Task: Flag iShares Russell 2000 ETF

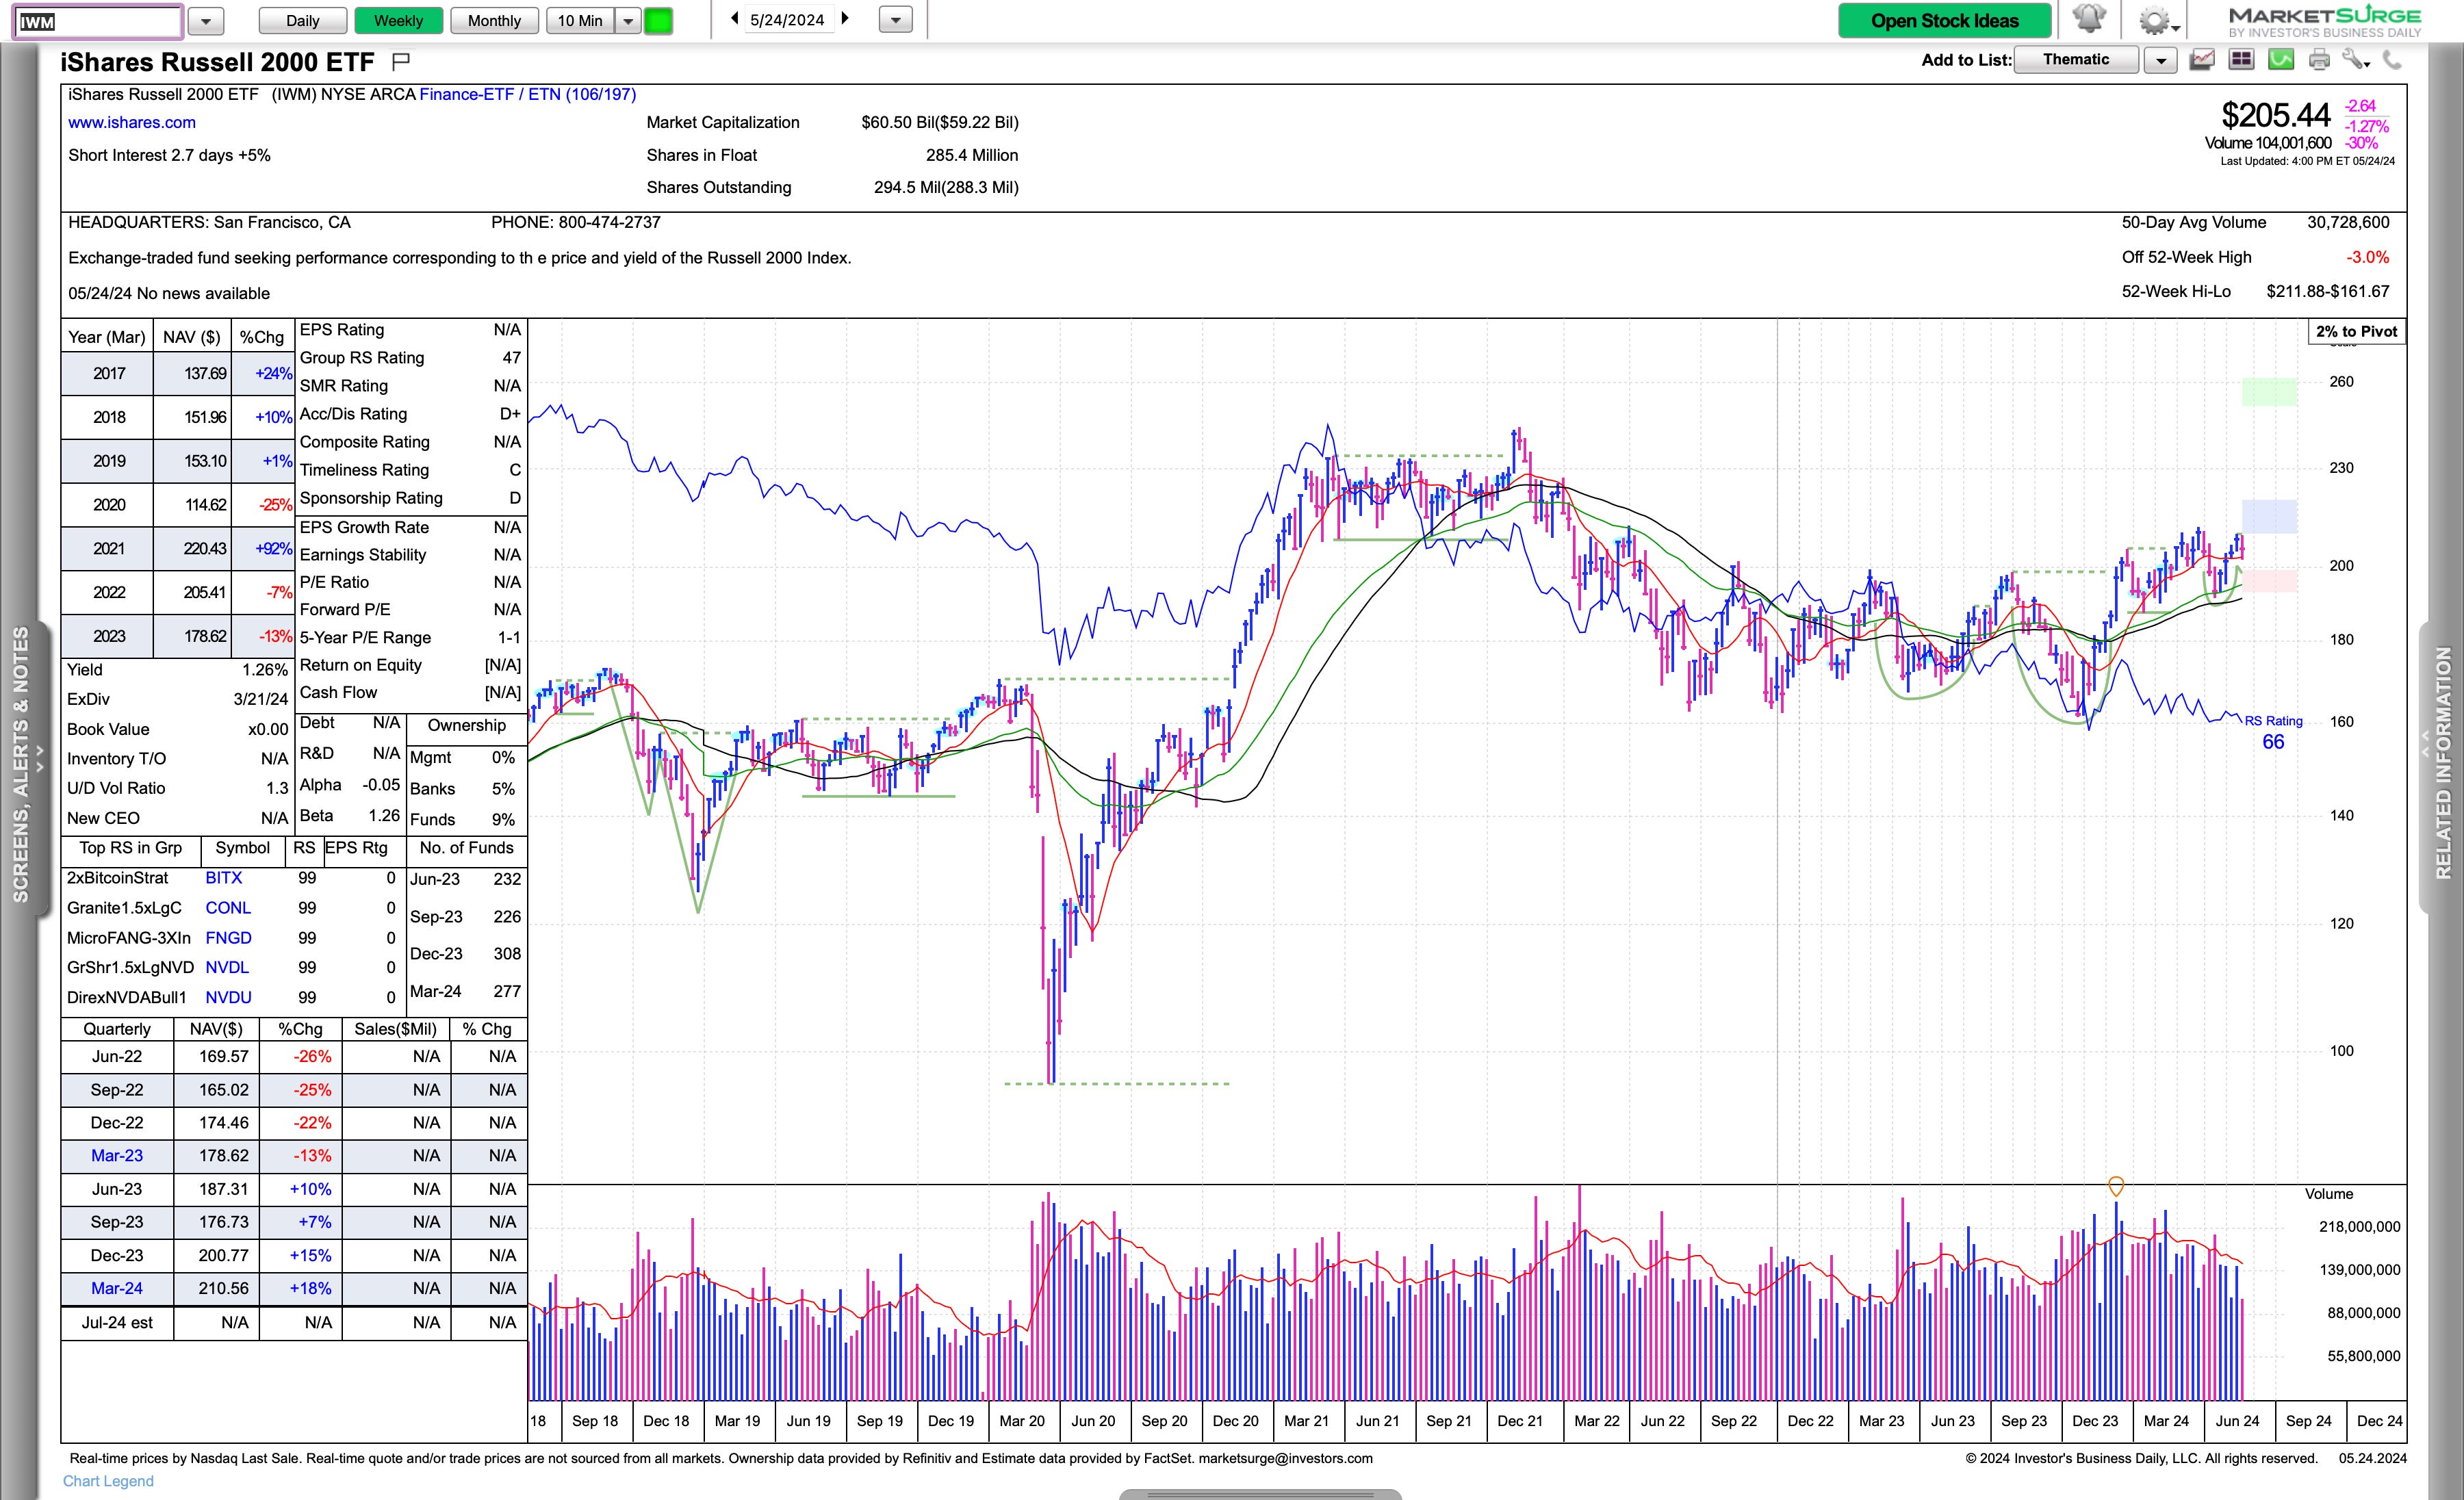Action: (401, 62)
